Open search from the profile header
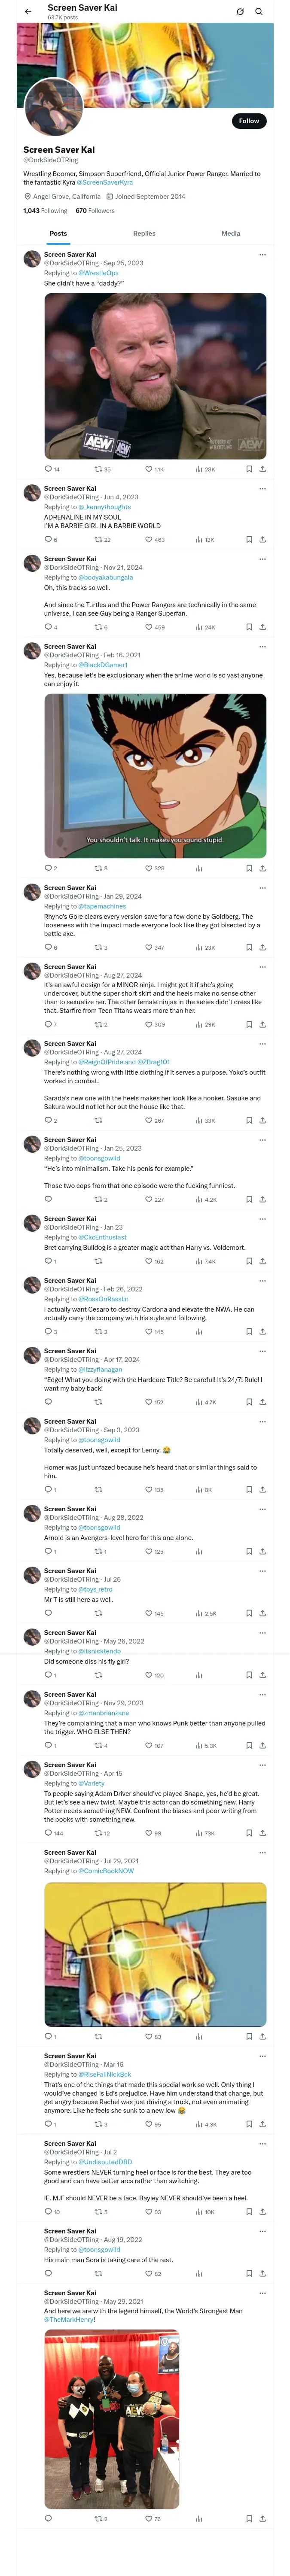Image resolution: width=290 pixels, height=2576 pixels. pyautogui.click(x=259, y=12)
